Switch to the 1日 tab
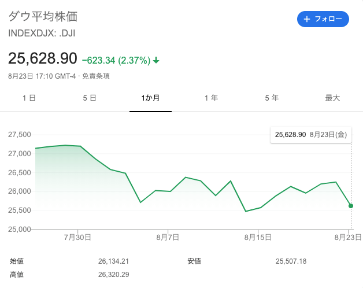This screenshot has width=363, height=288. (x=29, y=98)
